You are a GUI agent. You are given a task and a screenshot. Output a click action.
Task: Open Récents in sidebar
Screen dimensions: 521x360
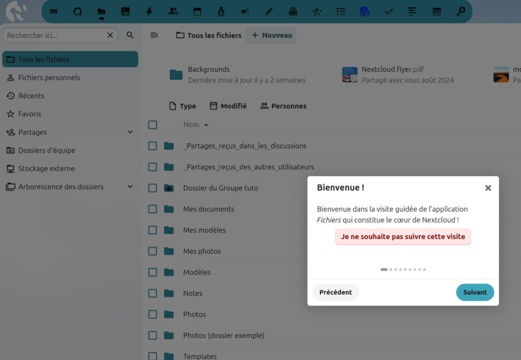(x=70, y=96)
